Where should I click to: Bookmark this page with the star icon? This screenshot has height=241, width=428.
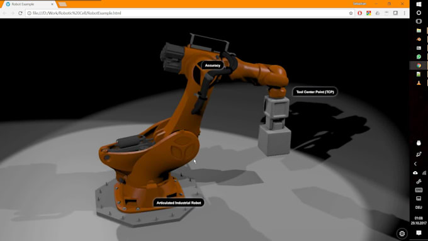pyautogui.click(x=351, y=13)
